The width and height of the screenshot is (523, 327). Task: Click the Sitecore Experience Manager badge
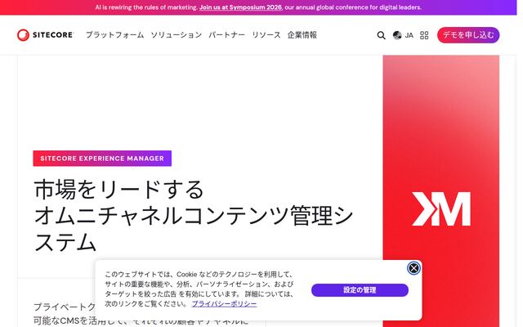point(102,158)
